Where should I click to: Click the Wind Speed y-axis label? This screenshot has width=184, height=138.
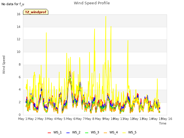click(x=4, y=65)
